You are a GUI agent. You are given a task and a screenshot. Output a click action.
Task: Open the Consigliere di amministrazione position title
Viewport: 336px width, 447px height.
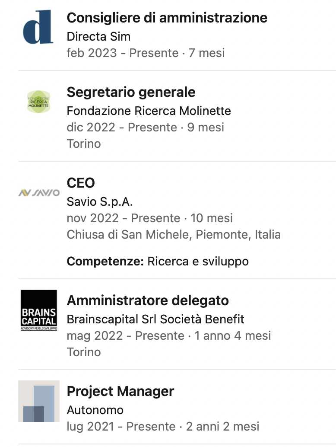point(167,18)
